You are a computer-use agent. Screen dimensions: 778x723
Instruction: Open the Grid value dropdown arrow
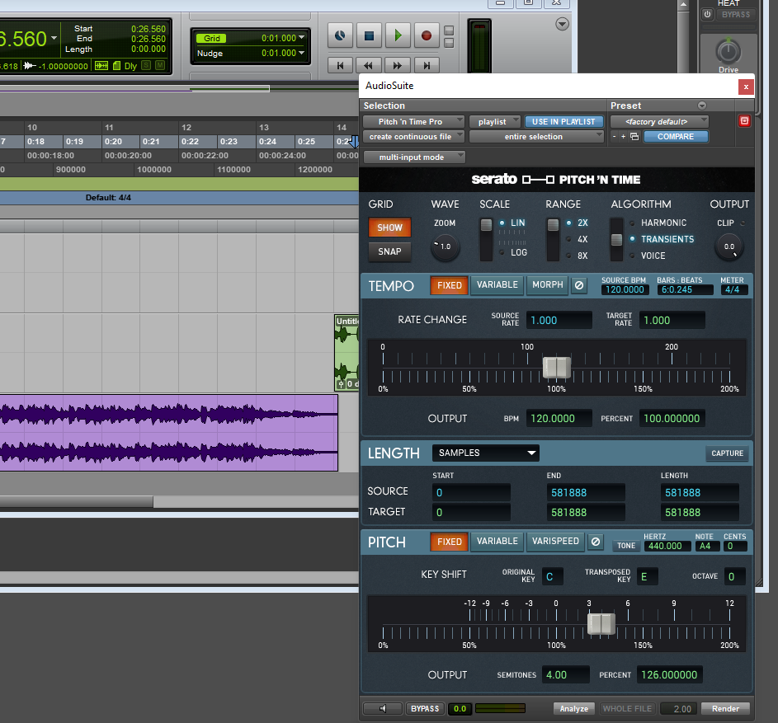[x=301, y=38]
